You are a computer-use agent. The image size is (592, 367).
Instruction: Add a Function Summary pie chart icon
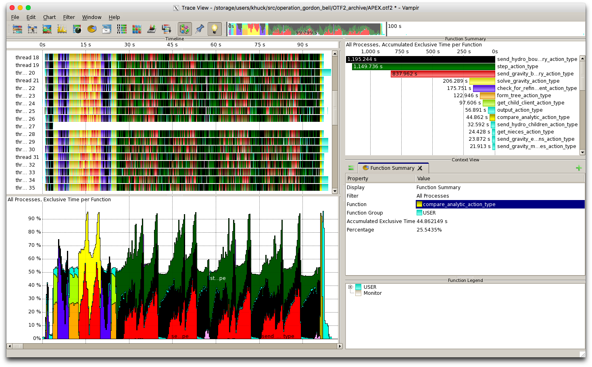(92, 29)
